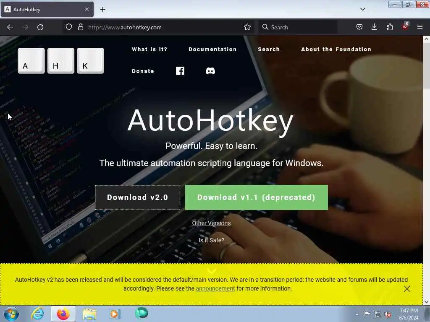The width and height of the screenshot is (430, 322).
Task: Select the AutoHotkey tab
Action: point(47,9)
